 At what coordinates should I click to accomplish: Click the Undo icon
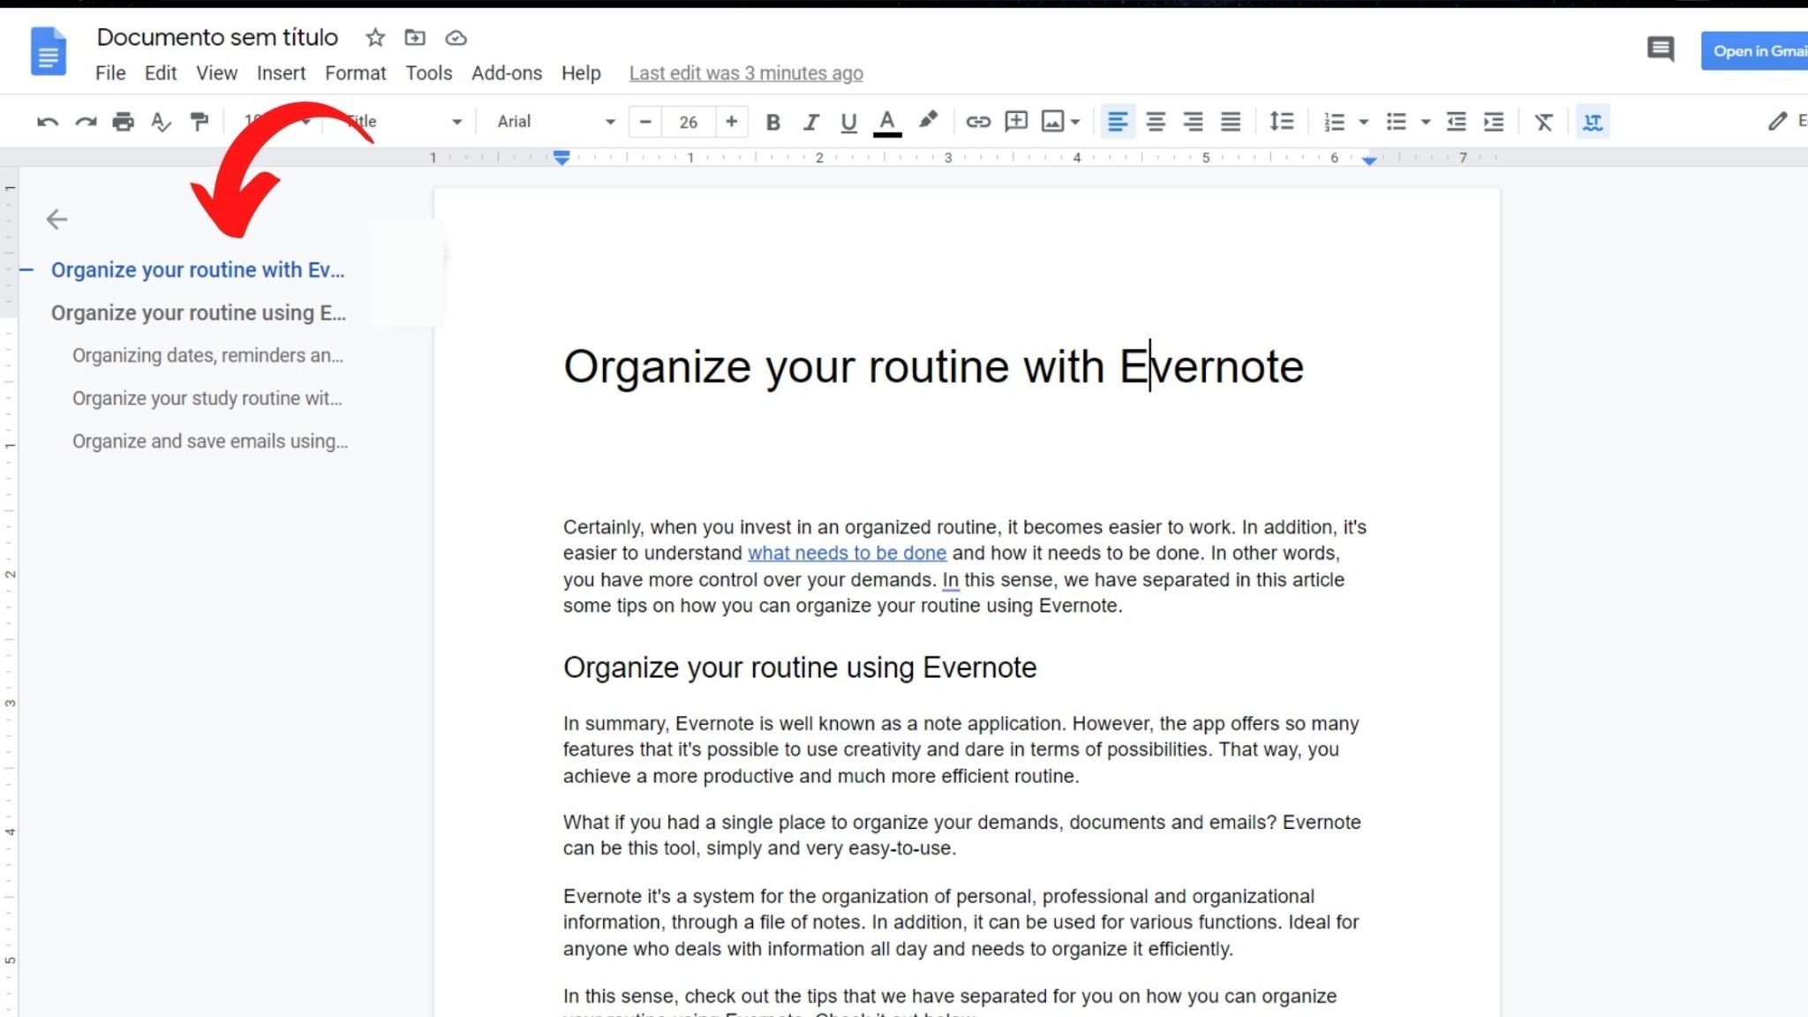point(48,122)
